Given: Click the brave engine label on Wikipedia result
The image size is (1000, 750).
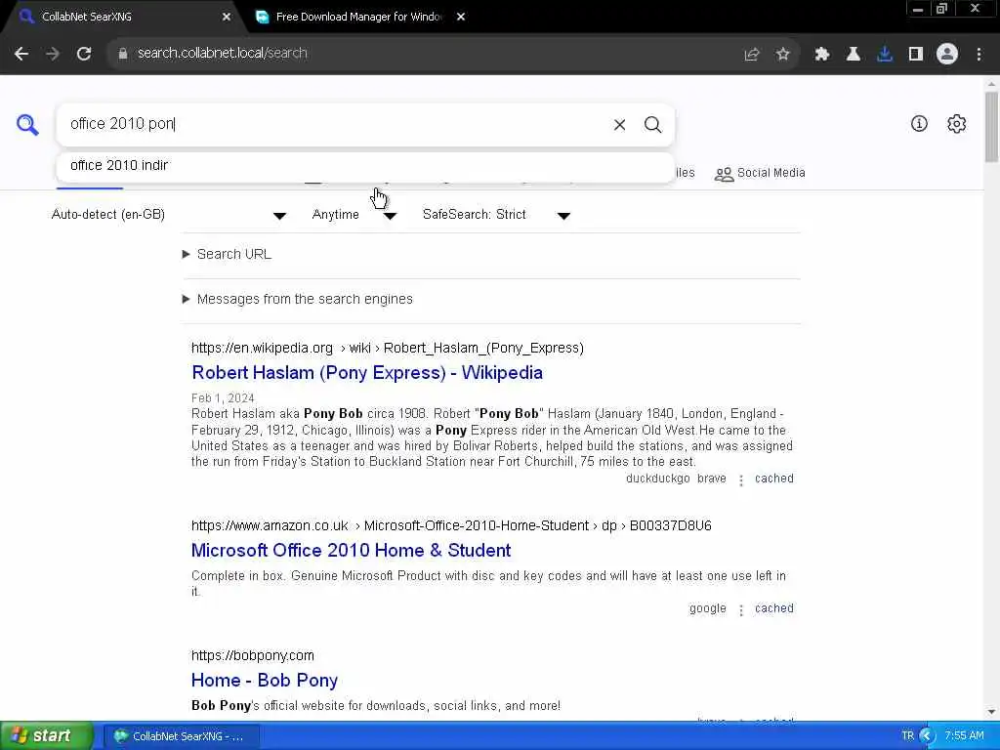Looking at the screenshot, I should (712, 479).
